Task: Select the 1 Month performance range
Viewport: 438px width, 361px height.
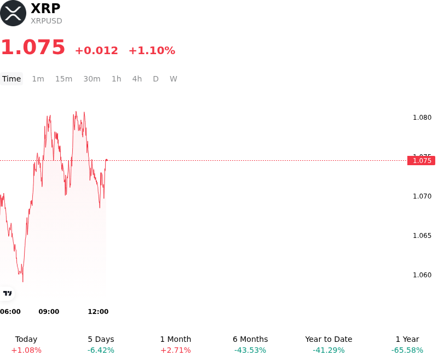Action: 176,345
